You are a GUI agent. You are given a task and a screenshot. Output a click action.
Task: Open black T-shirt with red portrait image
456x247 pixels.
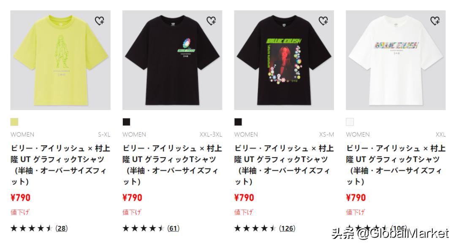click(x=284, y=60)
